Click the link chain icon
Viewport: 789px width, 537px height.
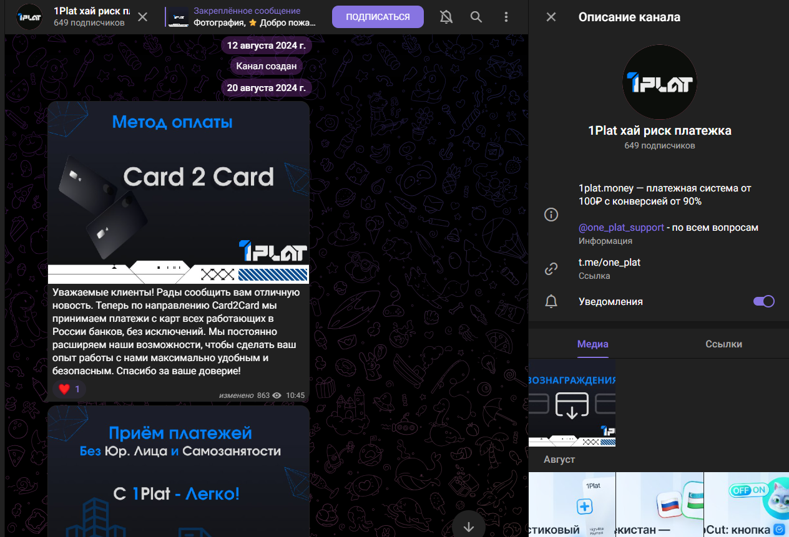(x=551, y=269)
